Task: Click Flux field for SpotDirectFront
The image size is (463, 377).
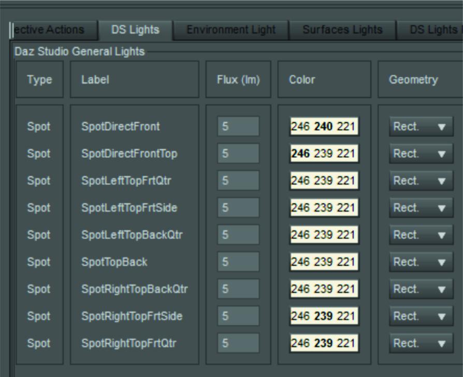Action: click(238, 126)
